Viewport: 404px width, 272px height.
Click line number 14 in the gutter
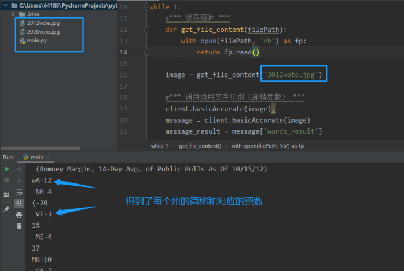click(x=123, y=52)
